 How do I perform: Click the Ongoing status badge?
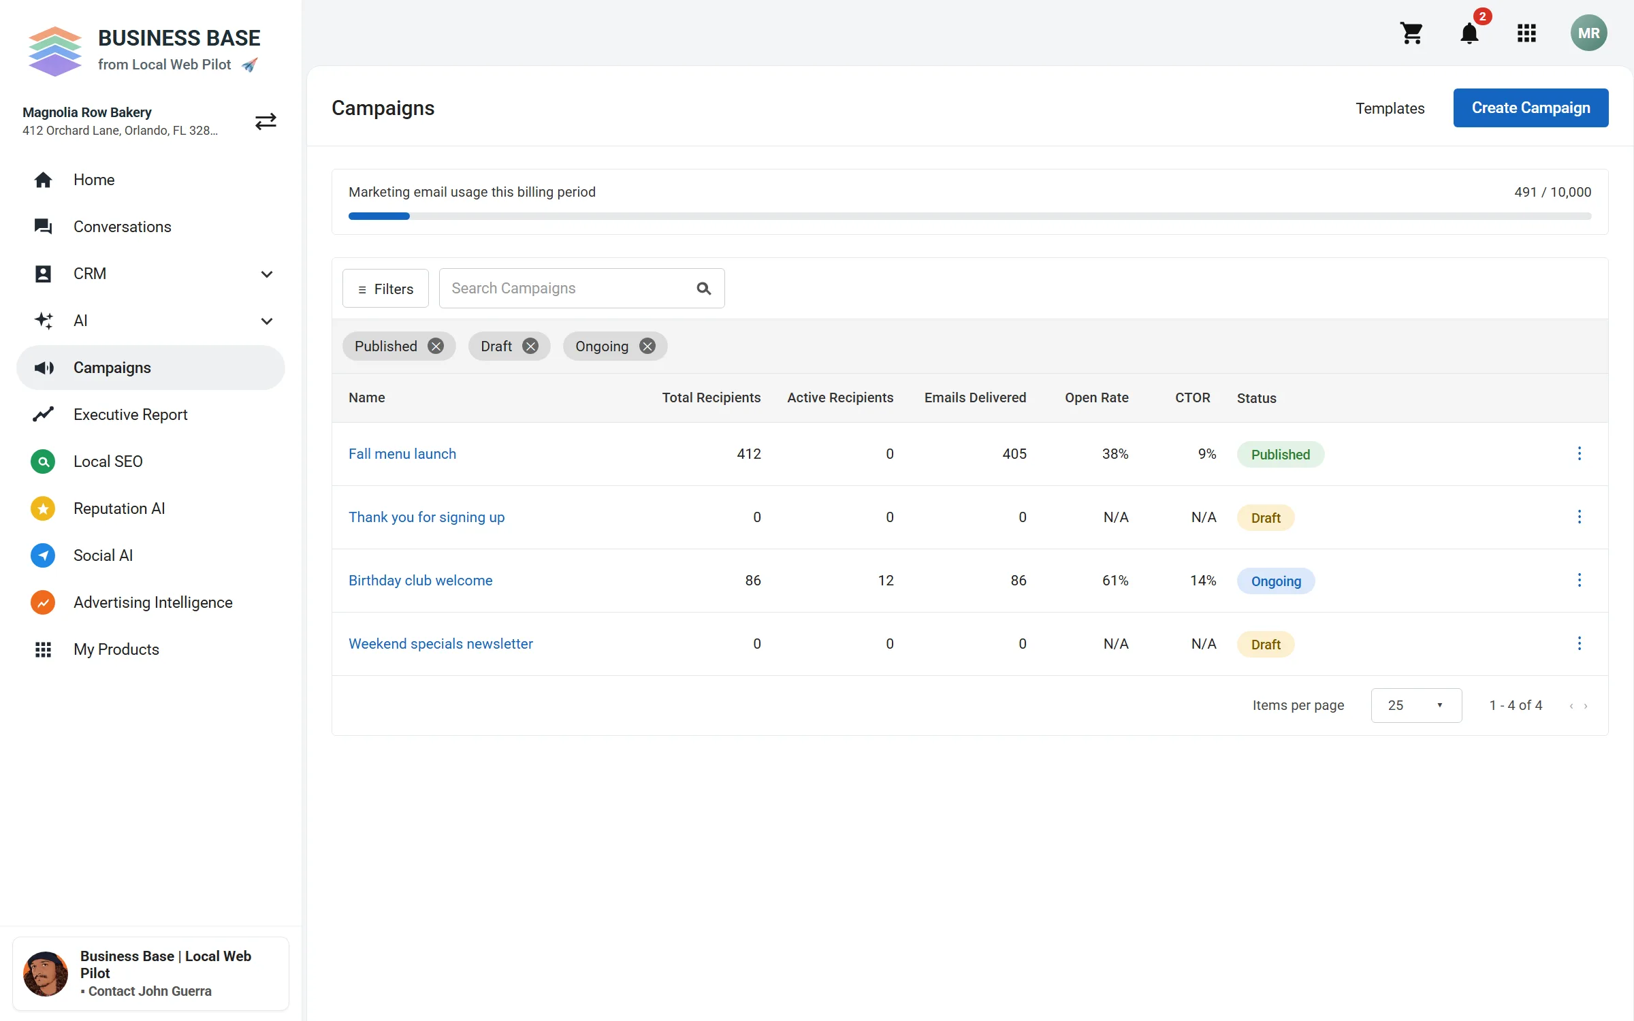[1276, 581]
